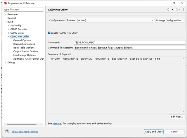Open the 'General' settings link

click(x=57, y=124)
